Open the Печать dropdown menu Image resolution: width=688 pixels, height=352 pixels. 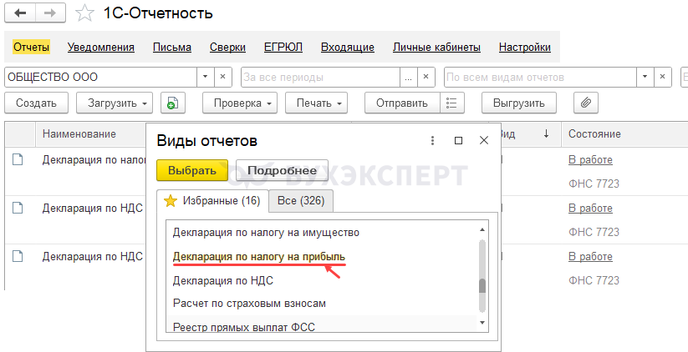pos(316,103)
